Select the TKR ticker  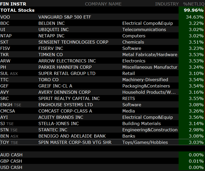tap(4, 55)
